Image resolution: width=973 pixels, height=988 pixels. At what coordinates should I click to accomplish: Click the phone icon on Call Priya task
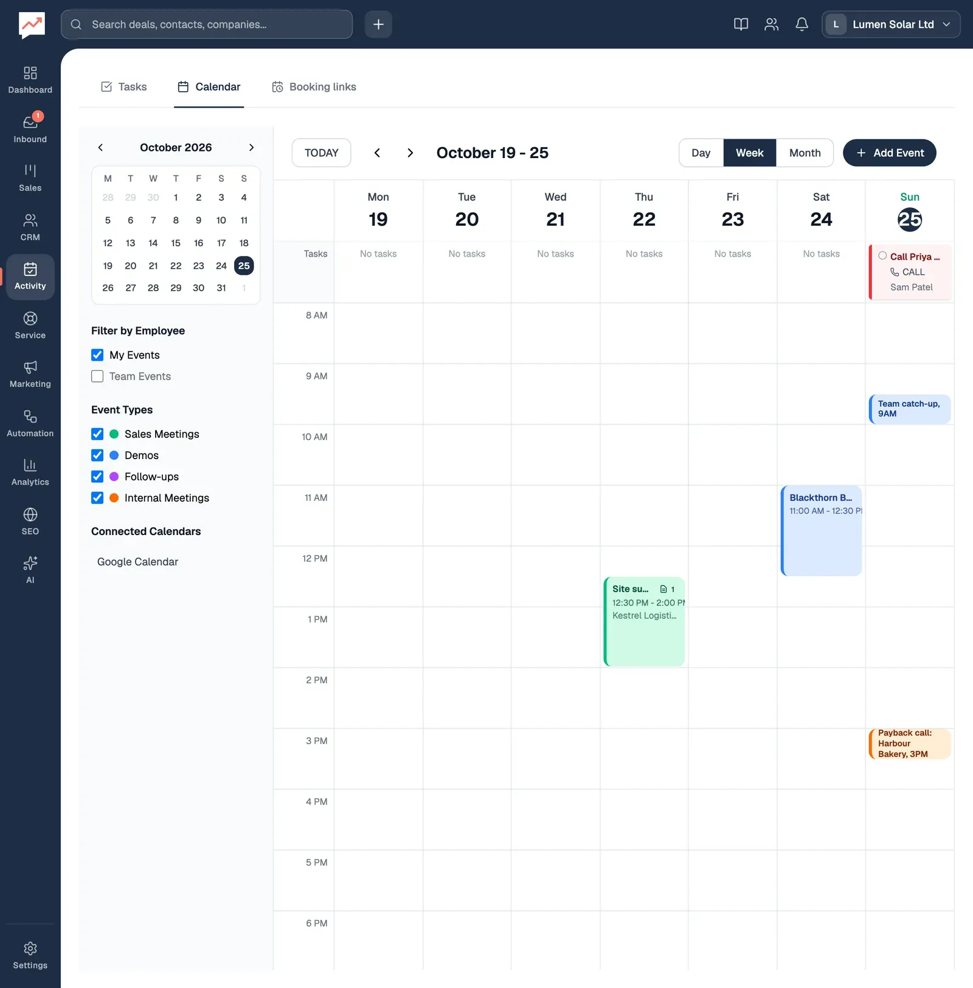point(895,272)
